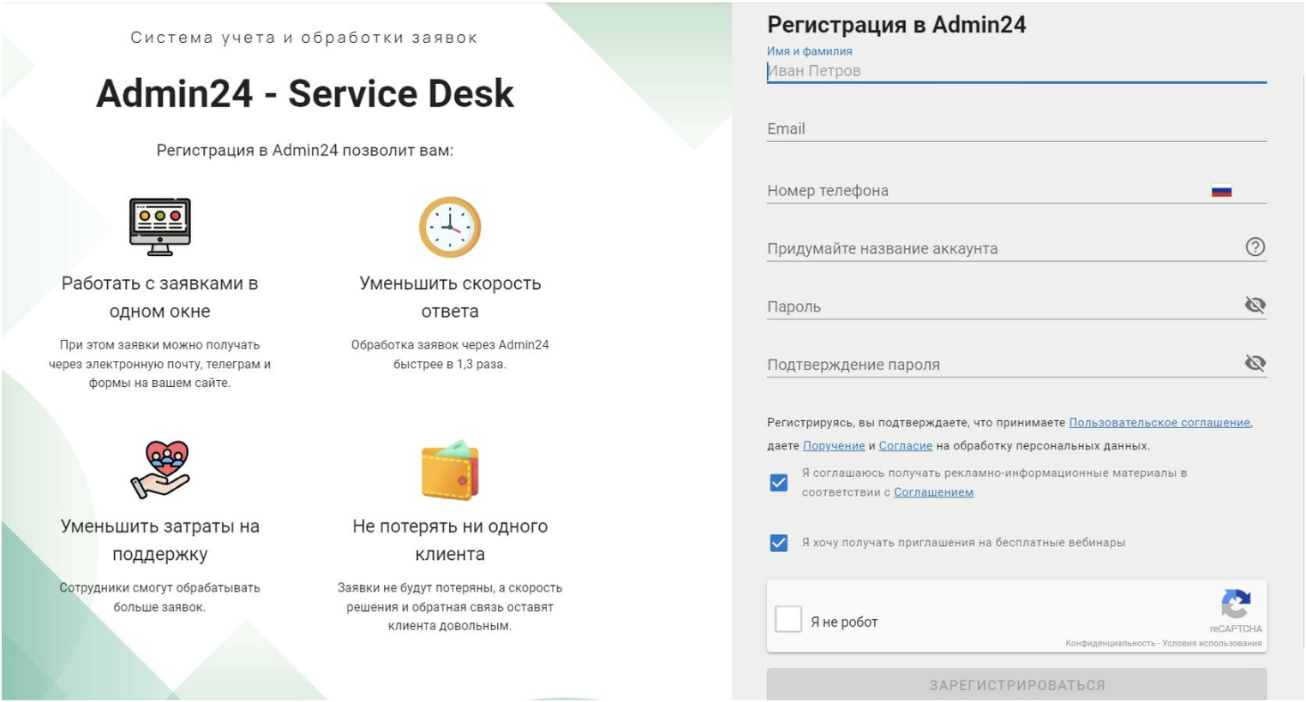
Task: Click the monitor with tickets icon
Action: click(x=160, y=227)
